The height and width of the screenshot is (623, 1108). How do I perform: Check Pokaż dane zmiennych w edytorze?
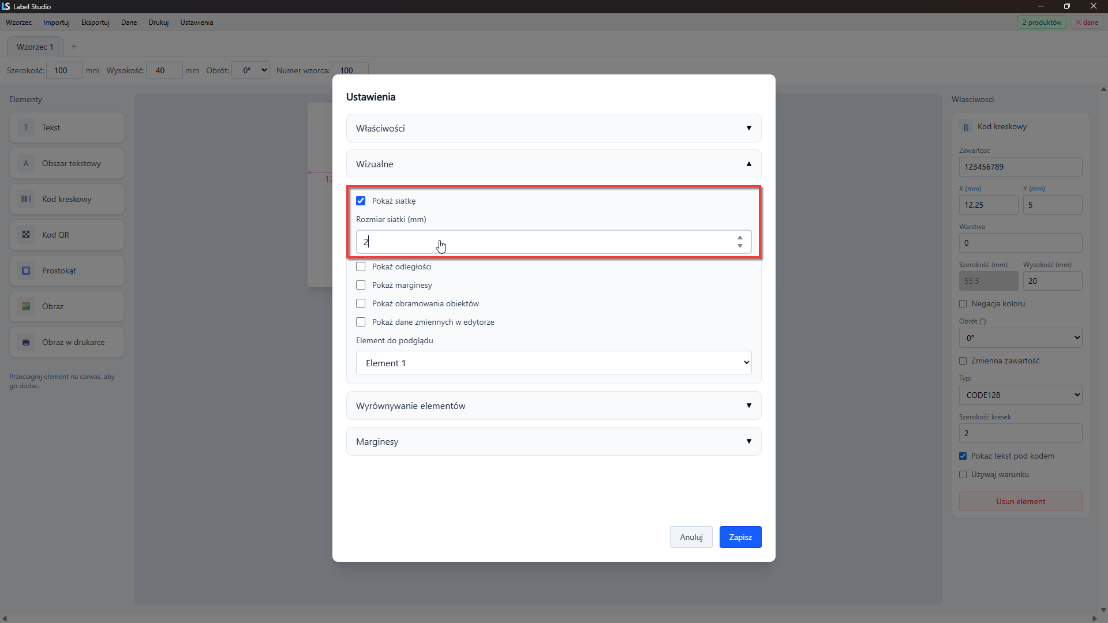(x=361, y=322)
